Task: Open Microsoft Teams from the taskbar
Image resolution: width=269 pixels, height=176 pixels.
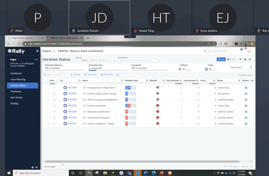Action: click(129, 173)
